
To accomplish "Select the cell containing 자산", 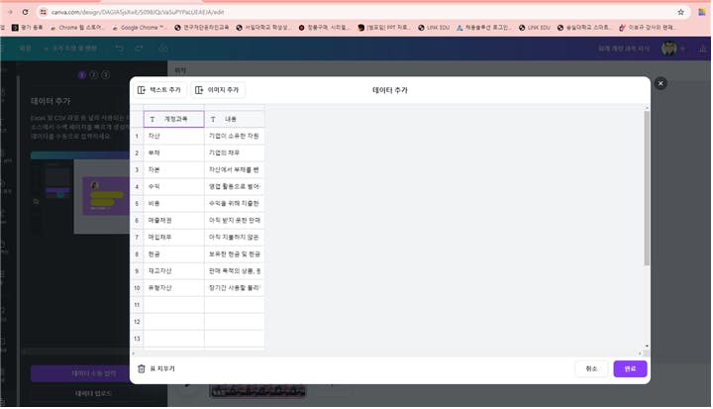I will point(173,136).
